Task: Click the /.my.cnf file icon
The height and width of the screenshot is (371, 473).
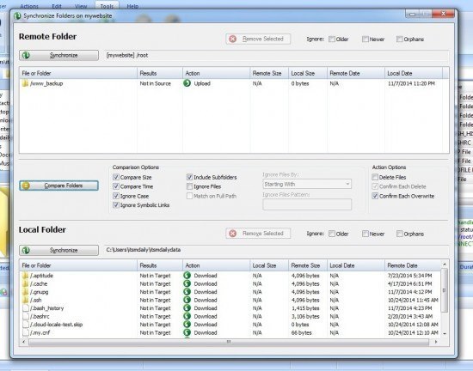Action: click(26, 332)
